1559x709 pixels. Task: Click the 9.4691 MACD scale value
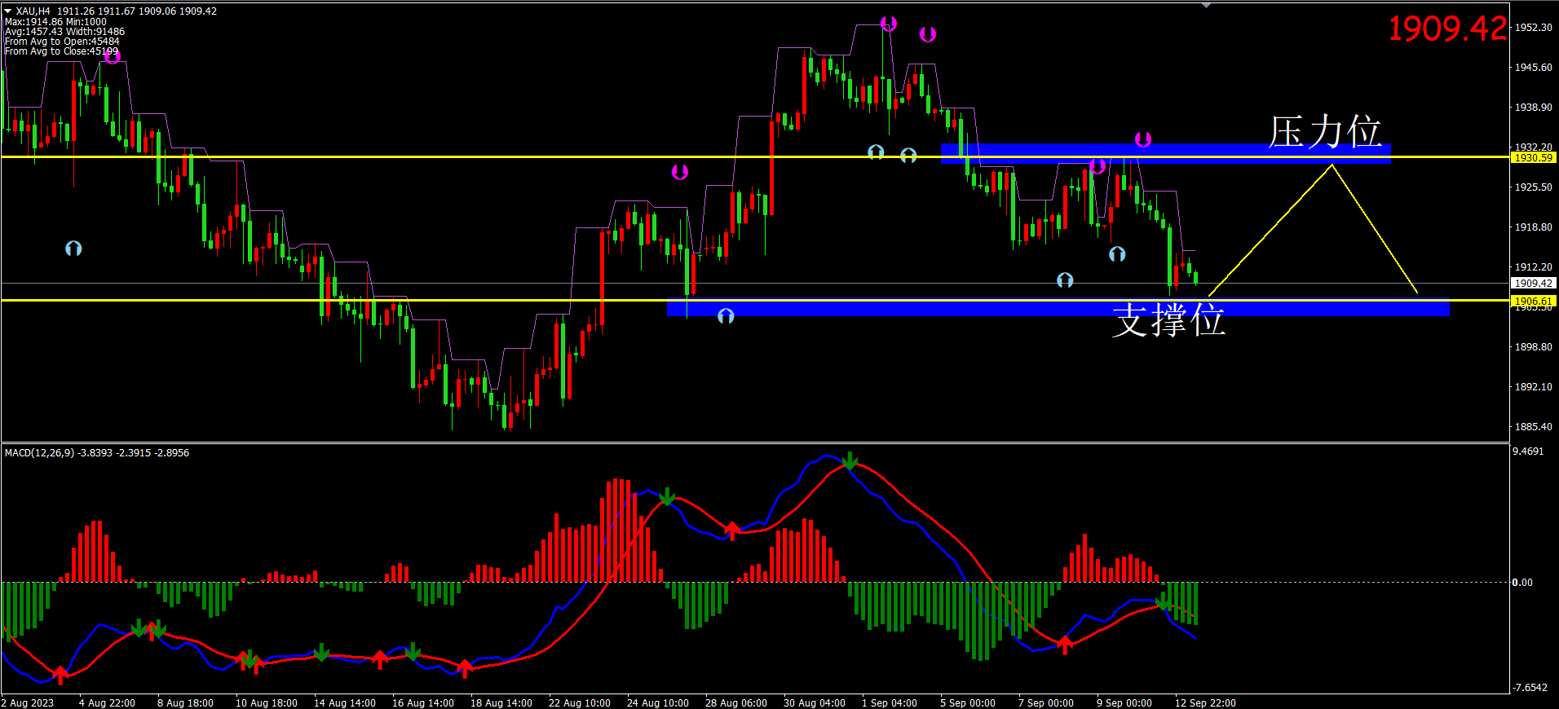coord(1529,451)
